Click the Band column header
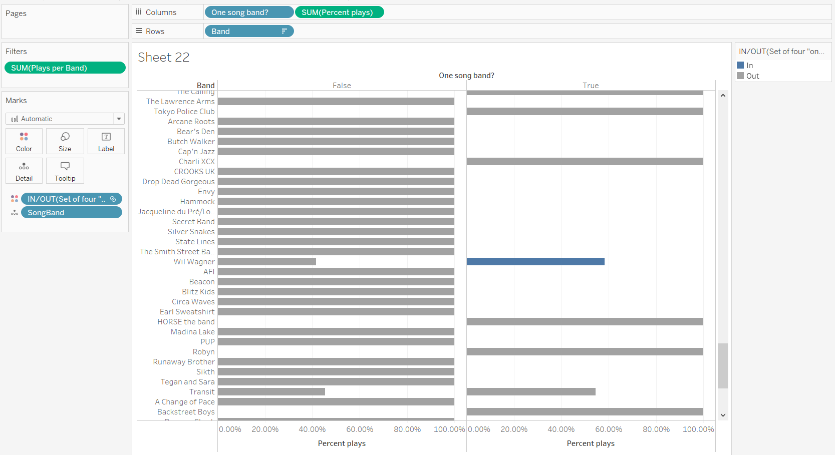The height and width of the screenshot is (455, 835). point(205,85)
